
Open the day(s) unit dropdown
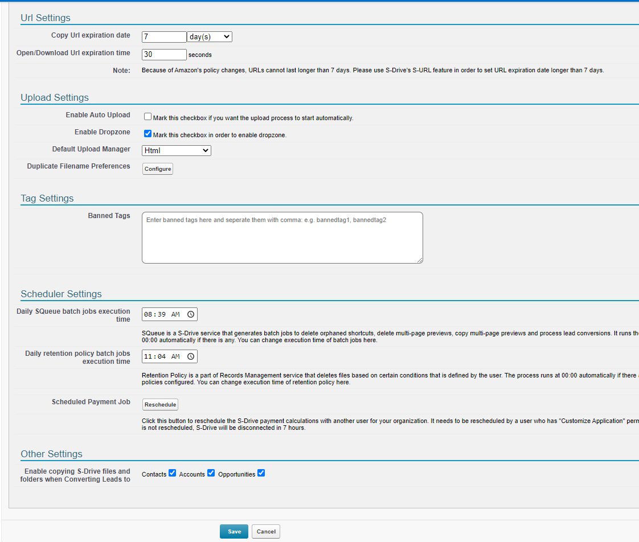(209, 36)
